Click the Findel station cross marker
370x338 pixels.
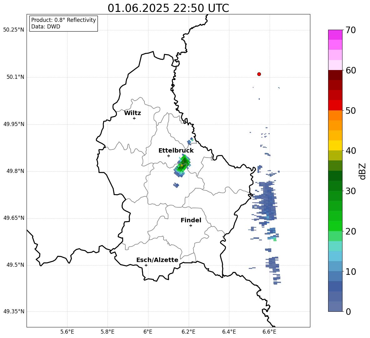click(x=191, y=225)
